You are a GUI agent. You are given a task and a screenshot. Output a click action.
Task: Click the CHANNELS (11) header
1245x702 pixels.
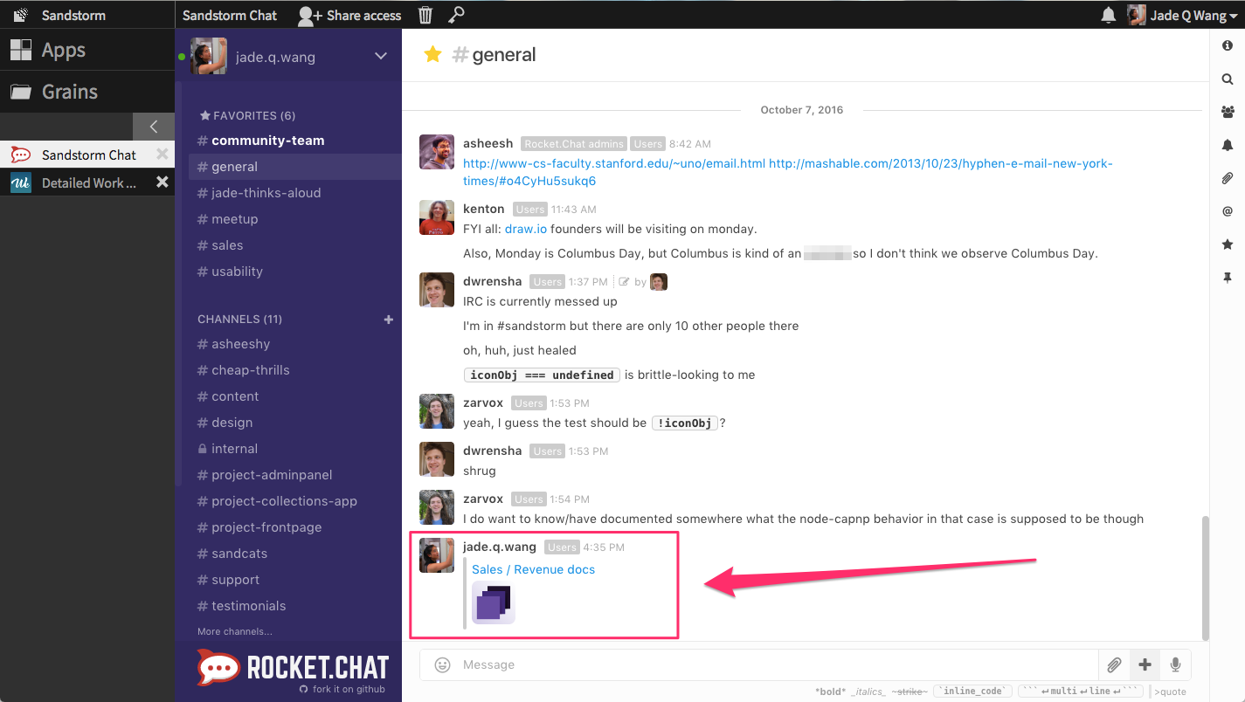[239, 320]
